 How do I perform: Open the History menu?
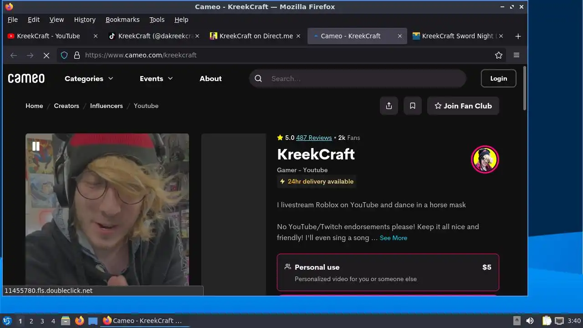point(85,20)
